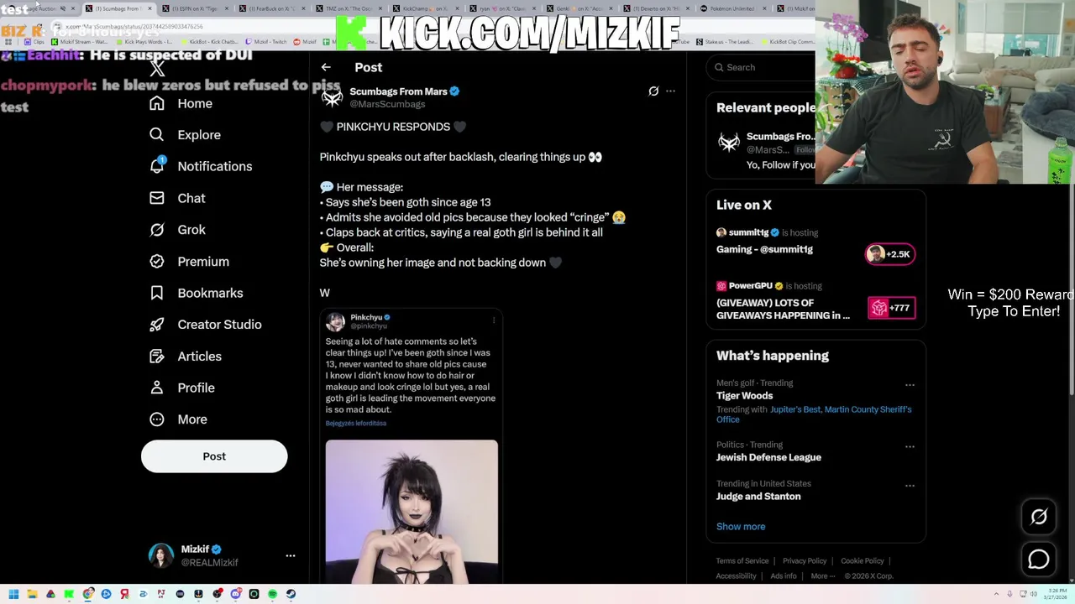
Task: Open File Explorer from the taskbar
Action: coord(32,594)
